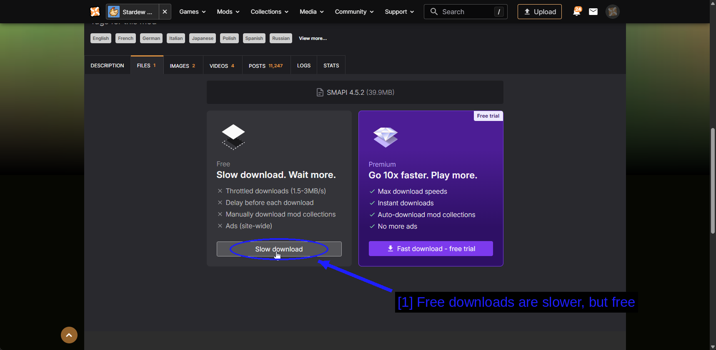
Task: Expand the Media dropdown menu
Action: point(311,12)
